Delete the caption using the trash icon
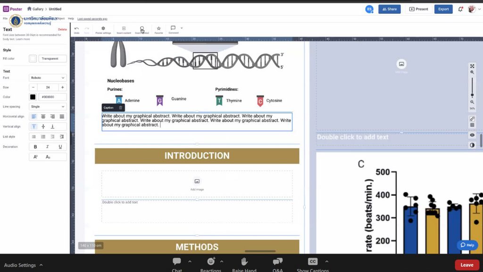483x272 pixels. coord(120,108)
